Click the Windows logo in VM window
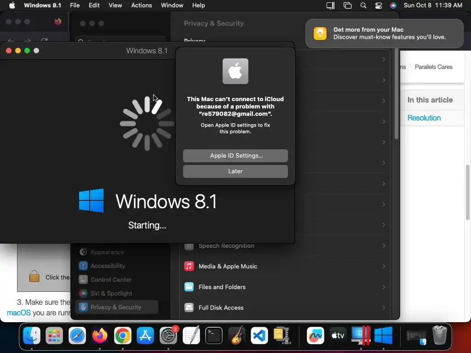The width and height of the screenshot is (471, 353). (92, 200)
